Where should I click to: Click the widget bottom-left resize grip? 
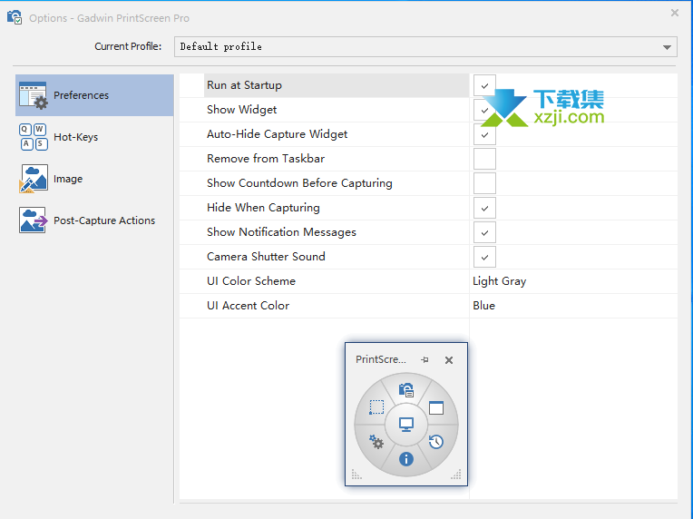[356, 475]
